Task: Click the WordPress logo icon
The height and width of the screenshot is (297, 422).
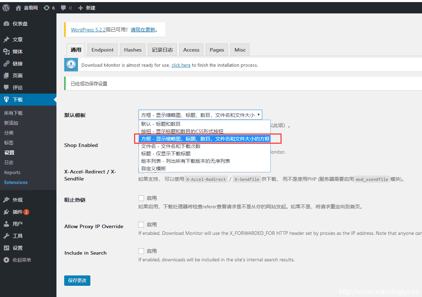Action: point(6,8)
